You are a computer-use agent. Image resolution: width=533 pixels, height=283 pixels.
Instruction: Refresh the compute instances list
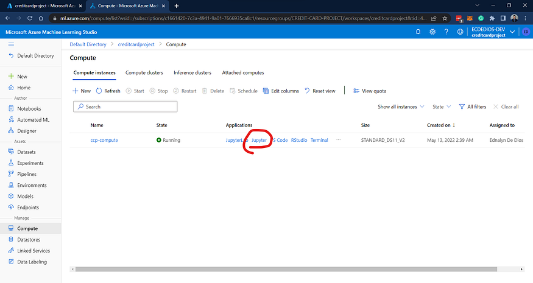(108, 91)
